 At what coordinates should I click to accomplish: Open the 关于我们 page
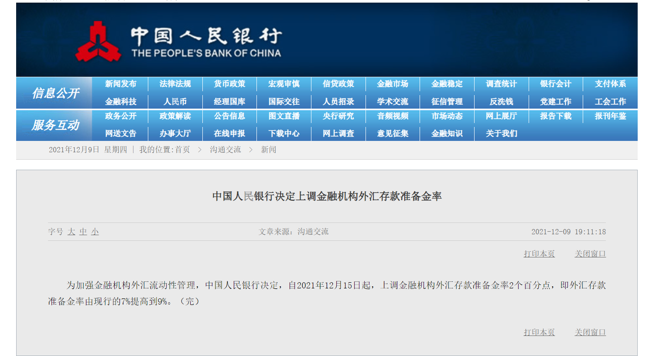coord(502,133)
